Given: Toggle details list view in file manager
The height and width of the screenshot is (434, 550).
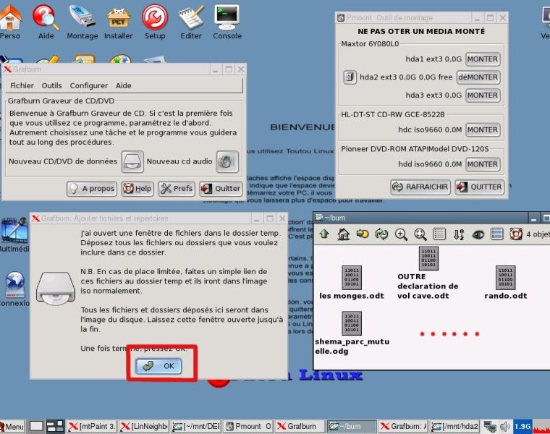Looking at the screenshot, I should [439, 234].
